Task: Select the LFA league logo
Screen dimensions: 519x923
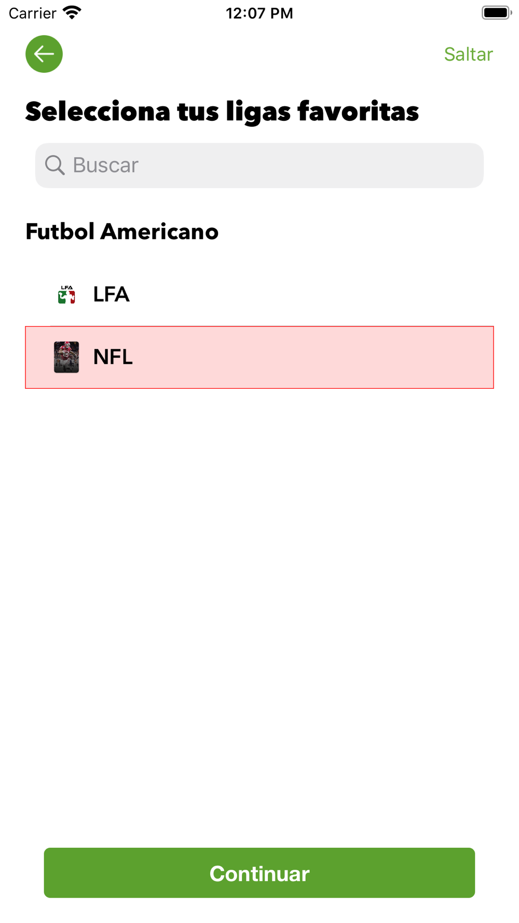Action: pyautogui.click(x=66, y=294)
